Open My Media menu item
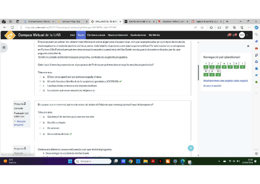This screenshot has height=184, width=260. click(154, 35)
